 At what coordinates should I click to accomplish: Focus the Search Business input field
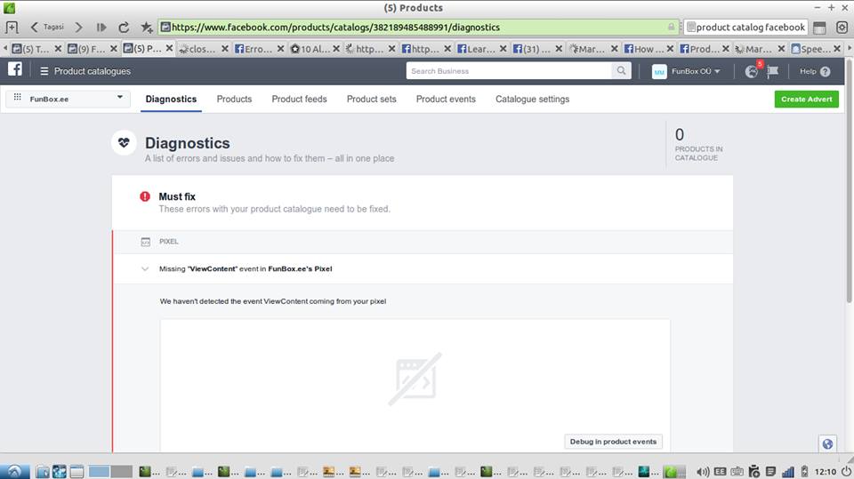(x=509, y=71)
